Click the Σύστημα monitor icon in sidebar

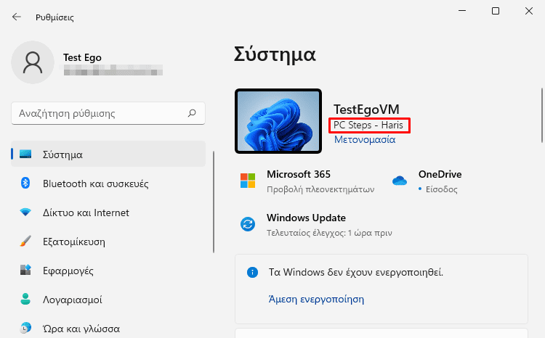tap(25, 154)
